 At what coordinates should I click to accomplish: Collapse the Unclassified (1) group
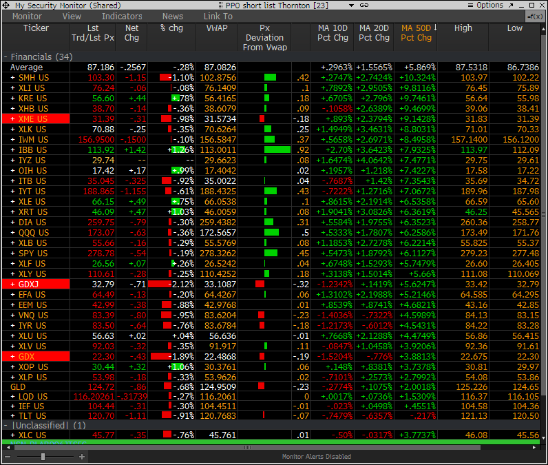tap(6, 426)
